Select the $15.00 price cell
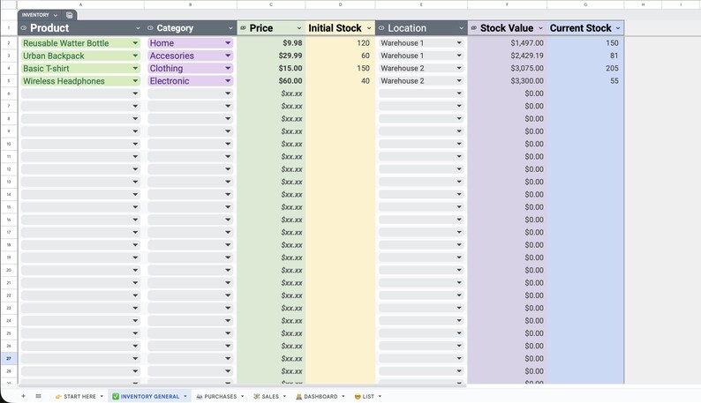The image size is (701, 403). pos(271,69)
